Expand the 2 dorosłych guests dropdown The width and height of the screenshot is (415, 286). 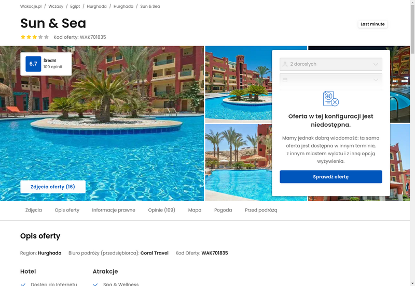pos(331,64)
